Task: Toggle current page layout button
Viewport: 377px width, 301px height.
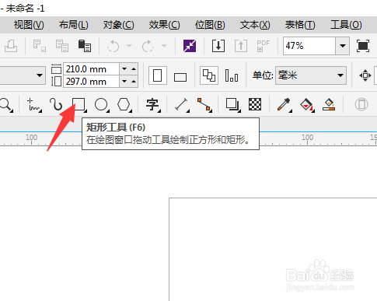Action: click(x=232, y=75)
